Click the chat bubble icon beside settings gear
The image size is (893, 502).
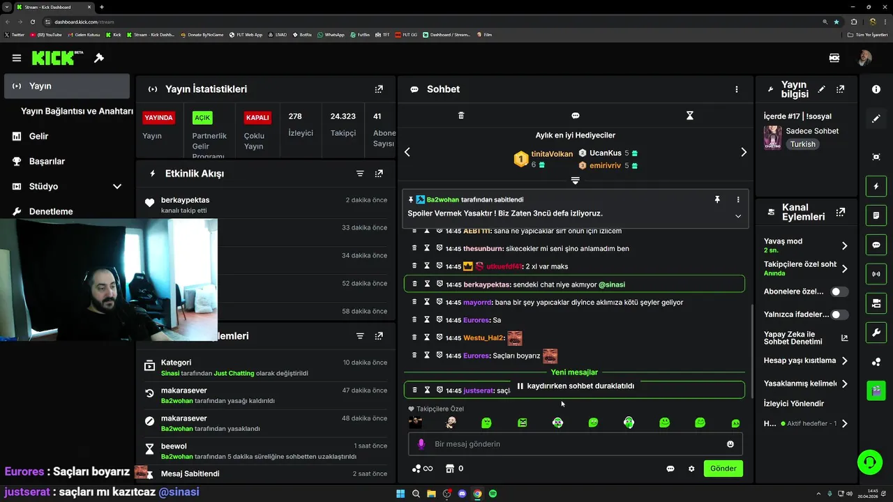670,469
